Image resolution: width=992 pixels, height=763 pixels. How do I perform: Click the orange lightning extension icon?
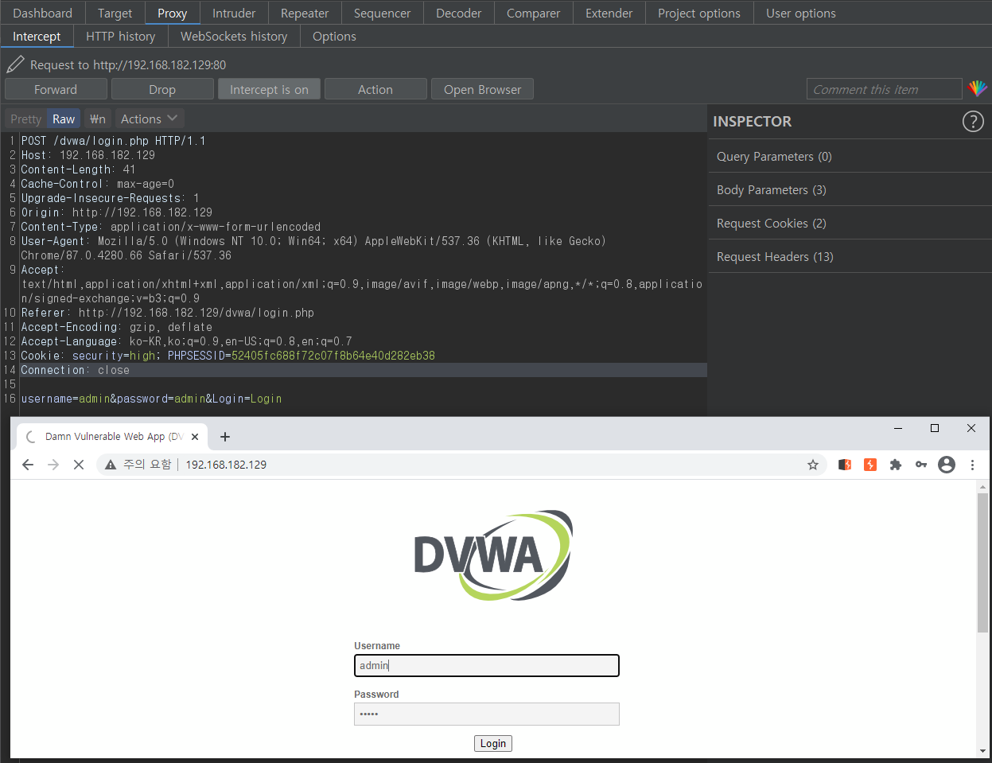(x=870, y=465)
